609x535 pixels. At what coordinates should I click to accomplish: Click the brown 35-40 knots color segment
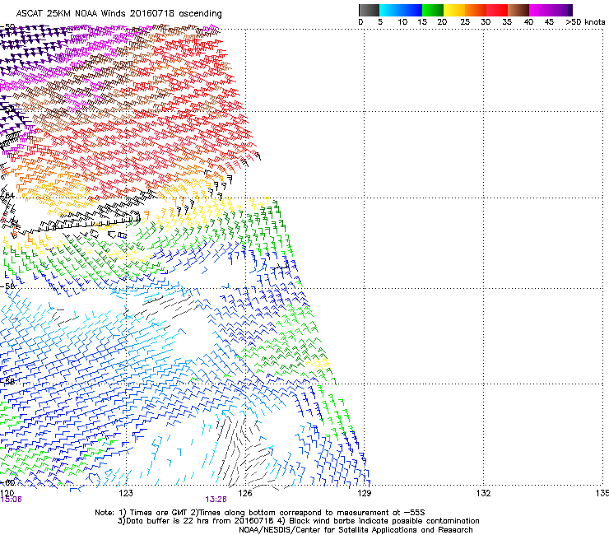(x=518, y=10)
